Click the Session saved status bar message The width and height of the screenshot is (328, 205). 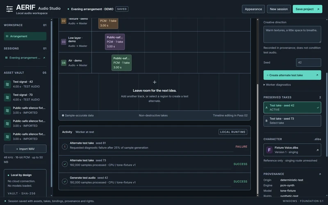[x=51, y=201]
